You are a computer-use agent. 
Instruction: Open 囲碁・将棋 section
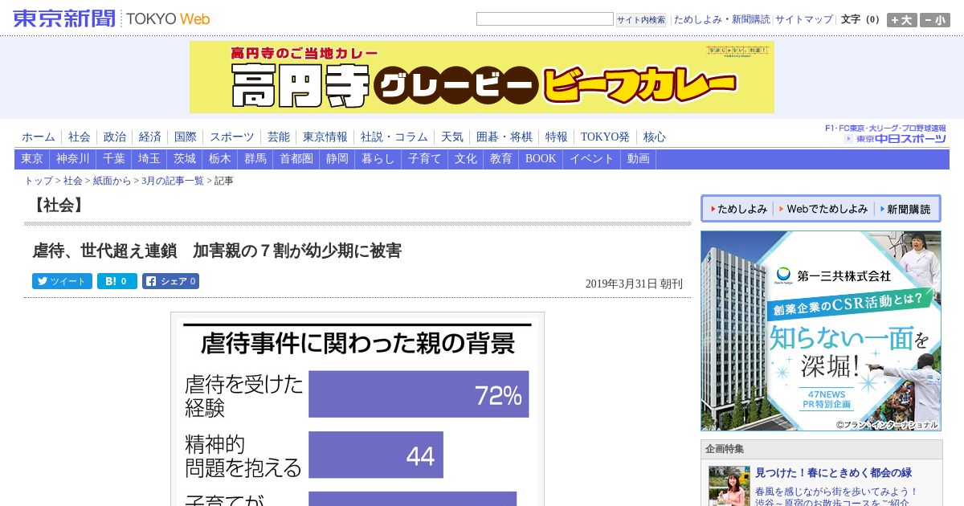504,137
